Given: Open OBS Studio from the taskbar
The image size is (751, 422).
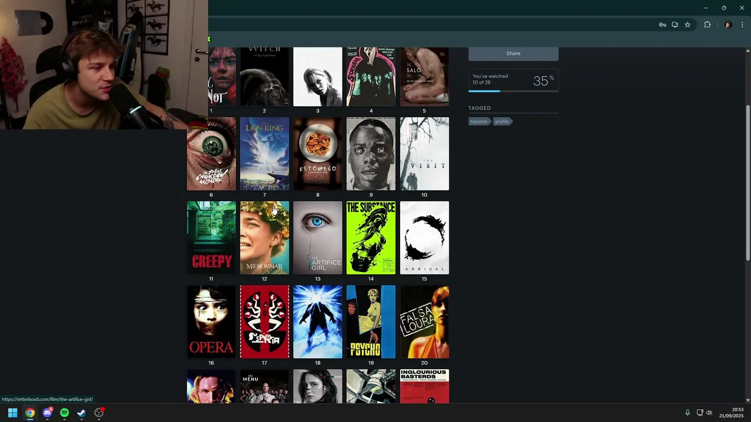Looking at the screenshot, I should tap(99, 413).
